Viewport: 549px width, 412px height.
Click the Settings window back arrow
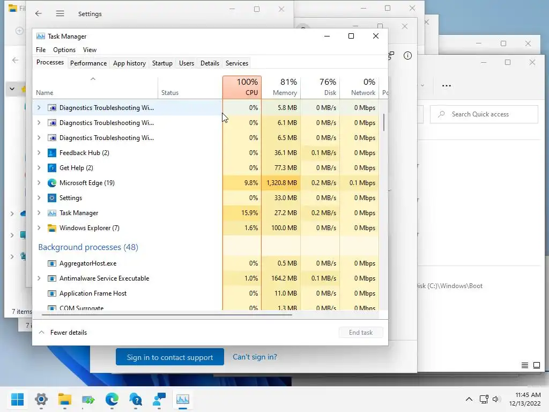click(x=39, y=13)
